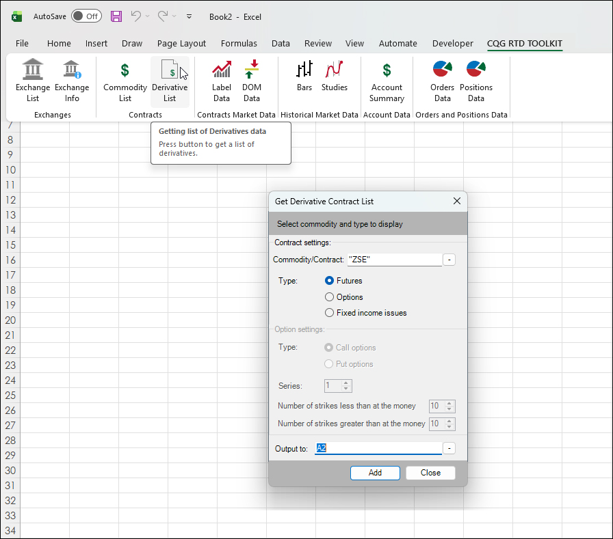Open the Account Summary tool
The height and width of the screenshot is (539, 613).
(x=387, y=80)
